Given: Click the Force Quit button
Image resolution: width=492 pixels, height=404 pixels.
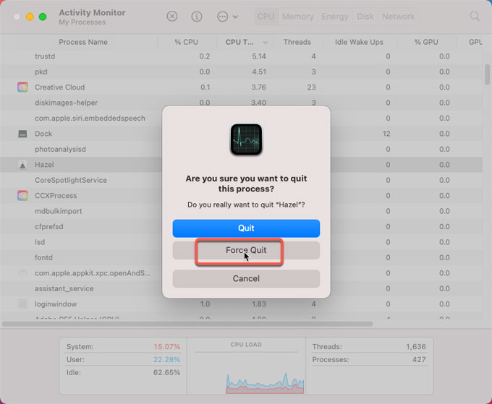Looking at the screenshot, I should pyautogui.click(x=246, y=251).
